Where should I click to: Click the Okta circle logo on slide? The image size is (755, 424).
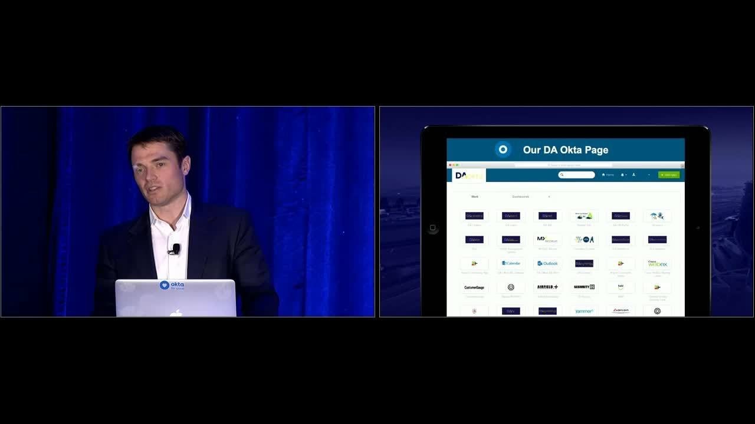click(503, 150)
